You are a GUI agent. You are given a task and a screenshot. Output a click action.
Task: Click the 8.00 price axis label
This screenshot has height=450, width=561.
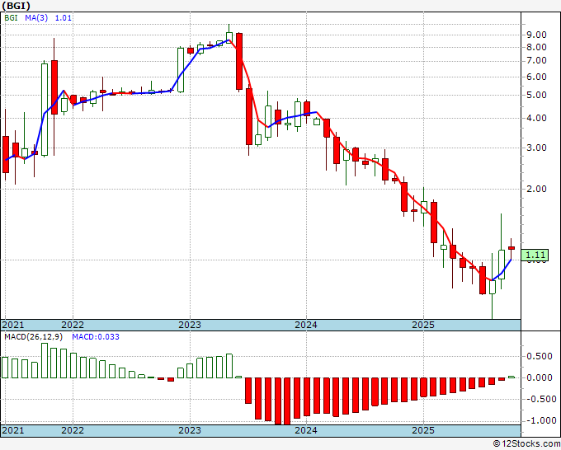pyautogui.click(x=536, y=47)
